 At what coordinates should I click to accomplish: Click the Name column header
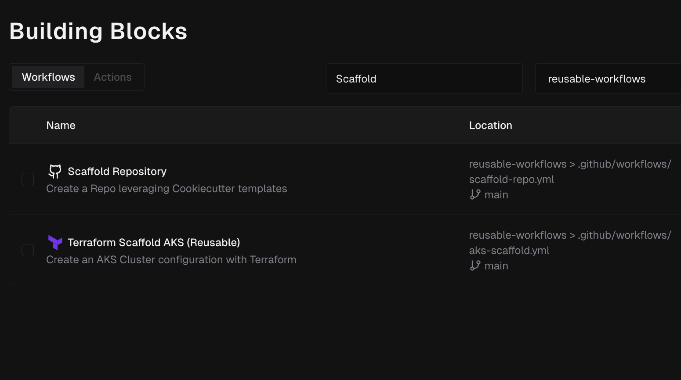coord(61,125)
